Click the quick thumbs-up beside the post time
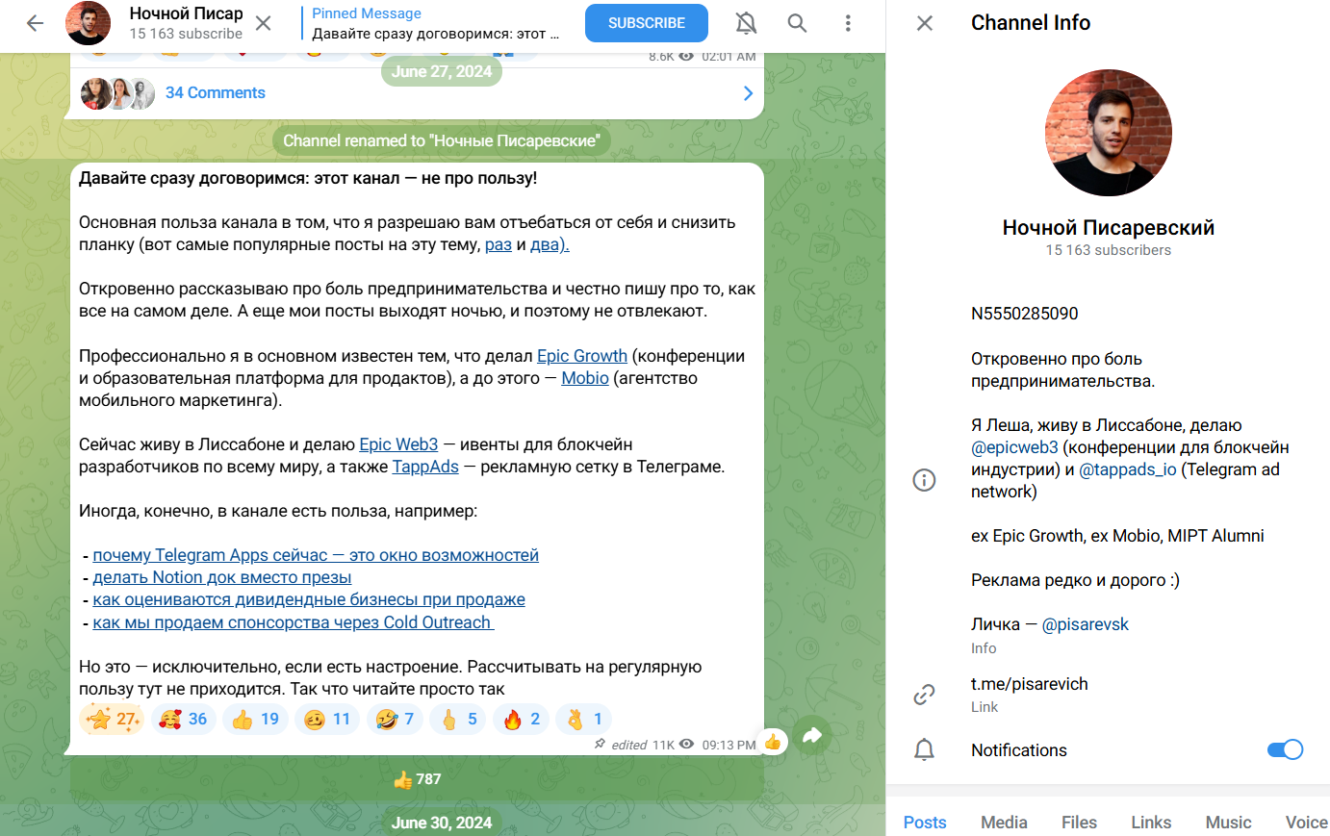The height and width of the screenshot is (836, 1330). click(773, 742)
